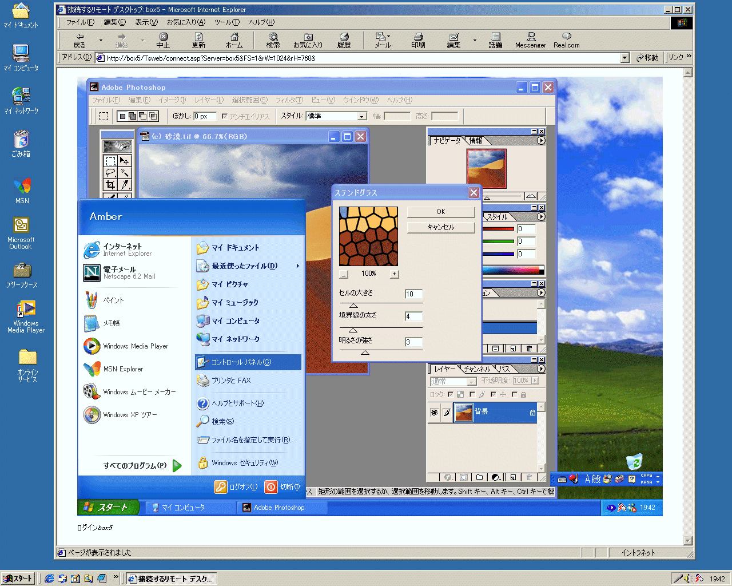Click IE Back toolbar button
732x586 pixels.
(79, 40)
